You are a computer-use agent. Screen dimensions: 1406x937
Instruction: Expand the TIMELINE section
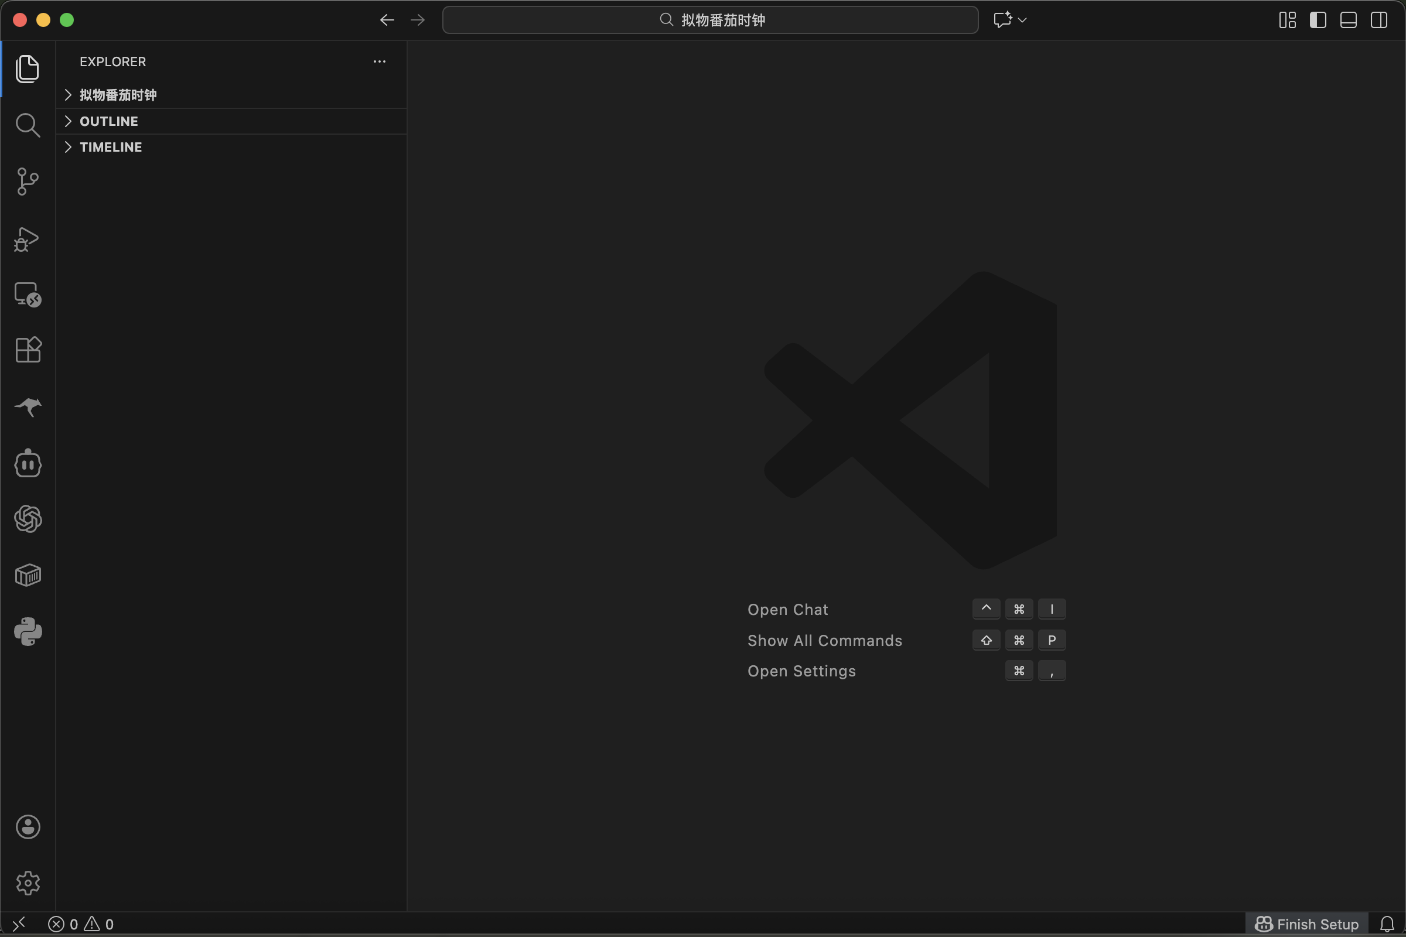[x=231, y=147]
